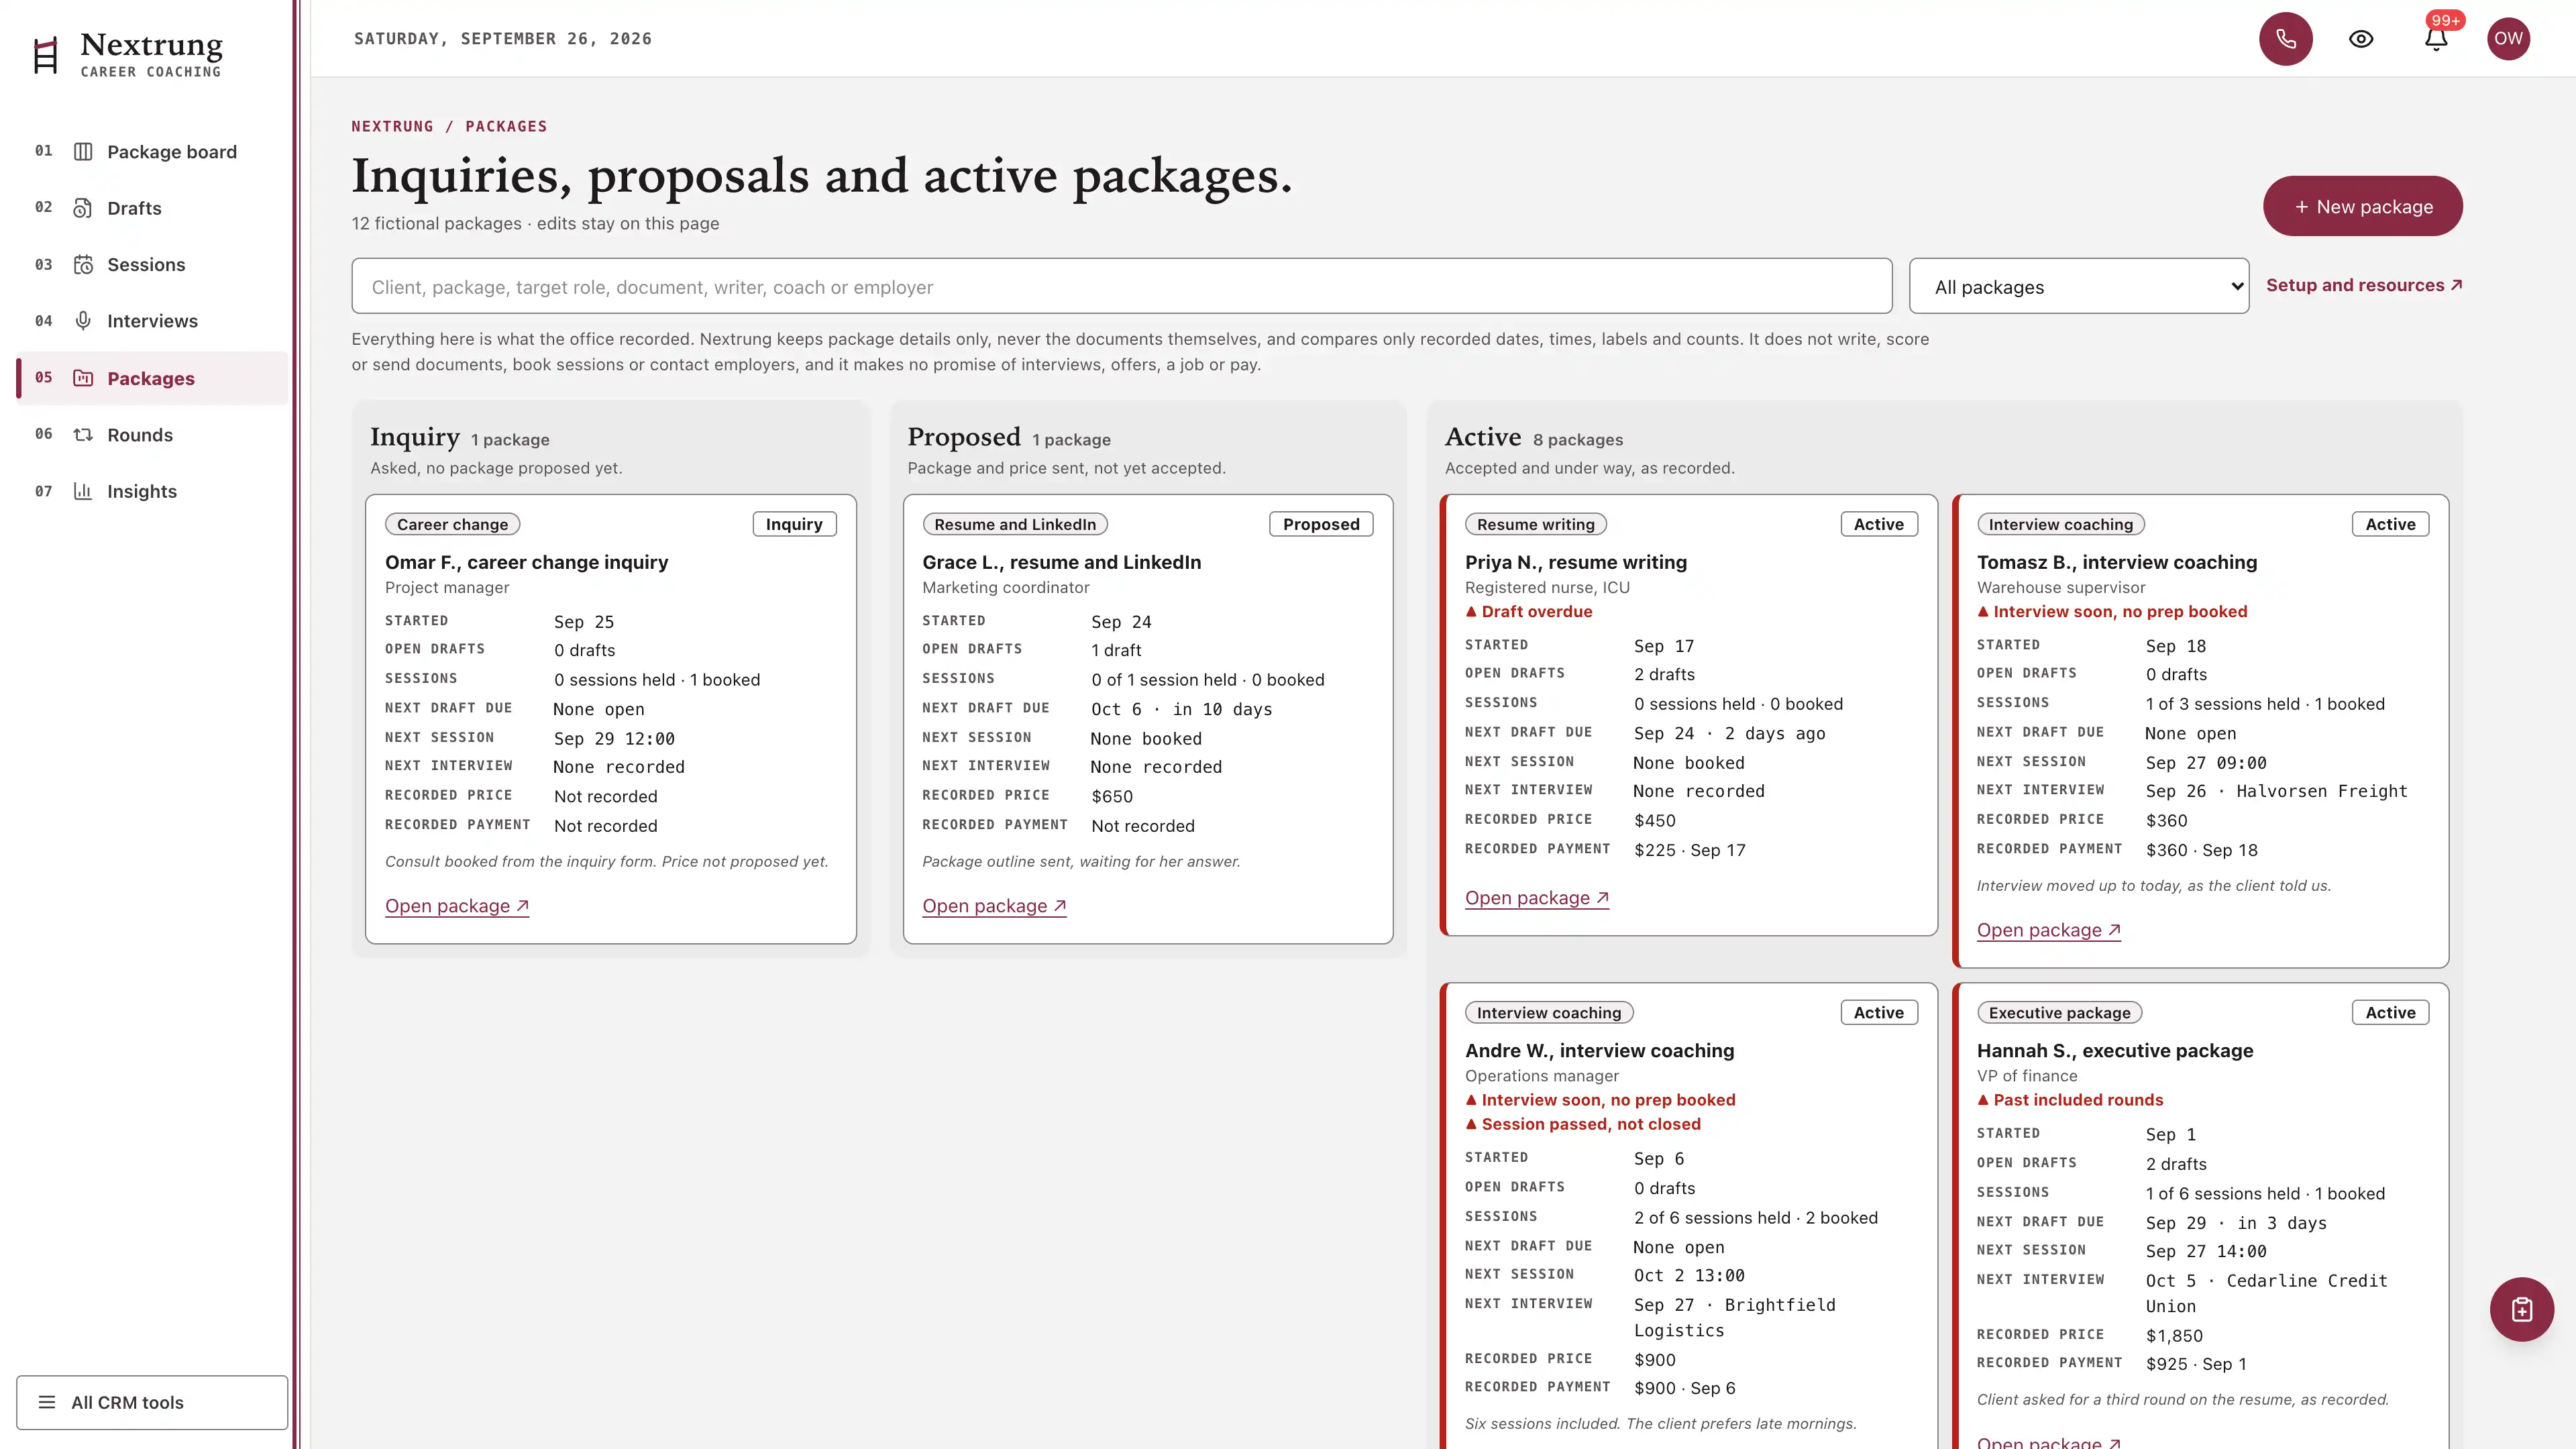
Task: Open package for Tomasz B.
Action: coord(2048,930)
